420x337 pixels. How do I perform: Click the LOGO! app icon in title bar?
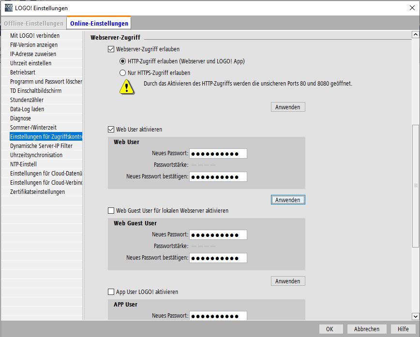(x=8, y=8)
